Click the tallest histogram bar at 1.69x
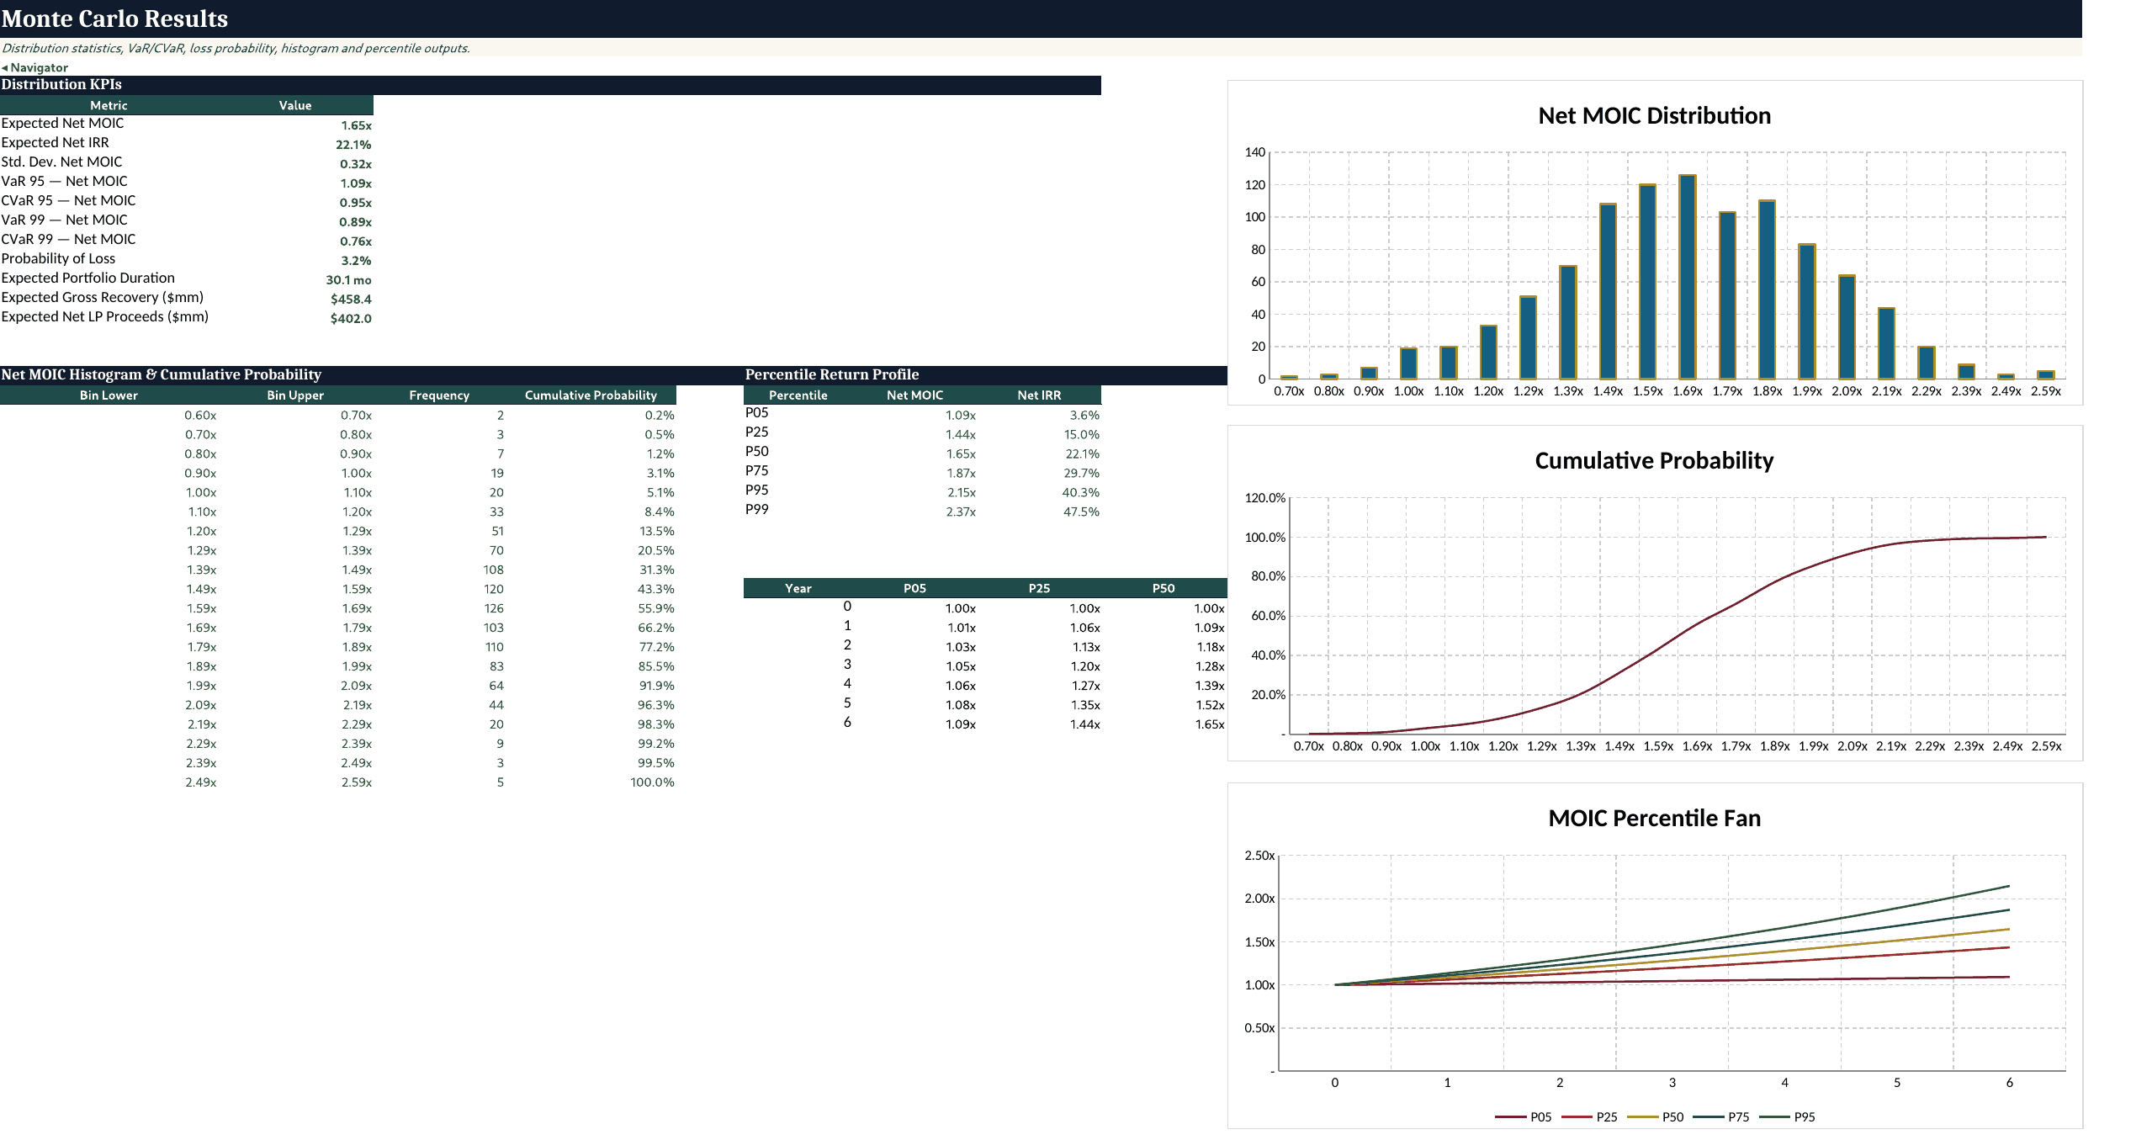The width and height of the screenshot is (2152, 1140). click(1687, 277)
